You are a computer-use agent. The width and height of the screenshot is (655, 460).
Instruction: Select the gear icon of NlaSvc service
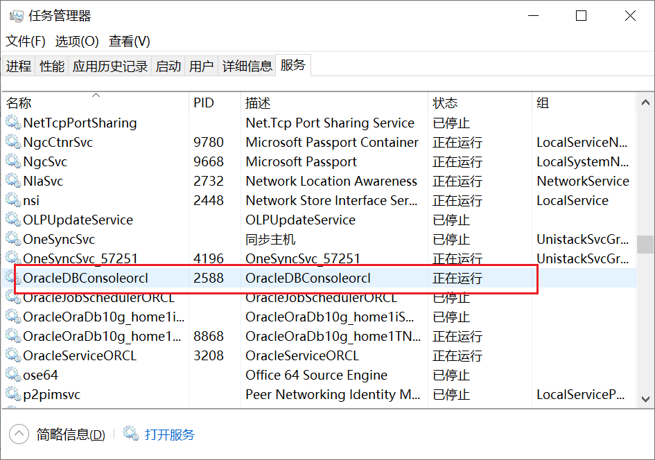click(x=13, y=181)
